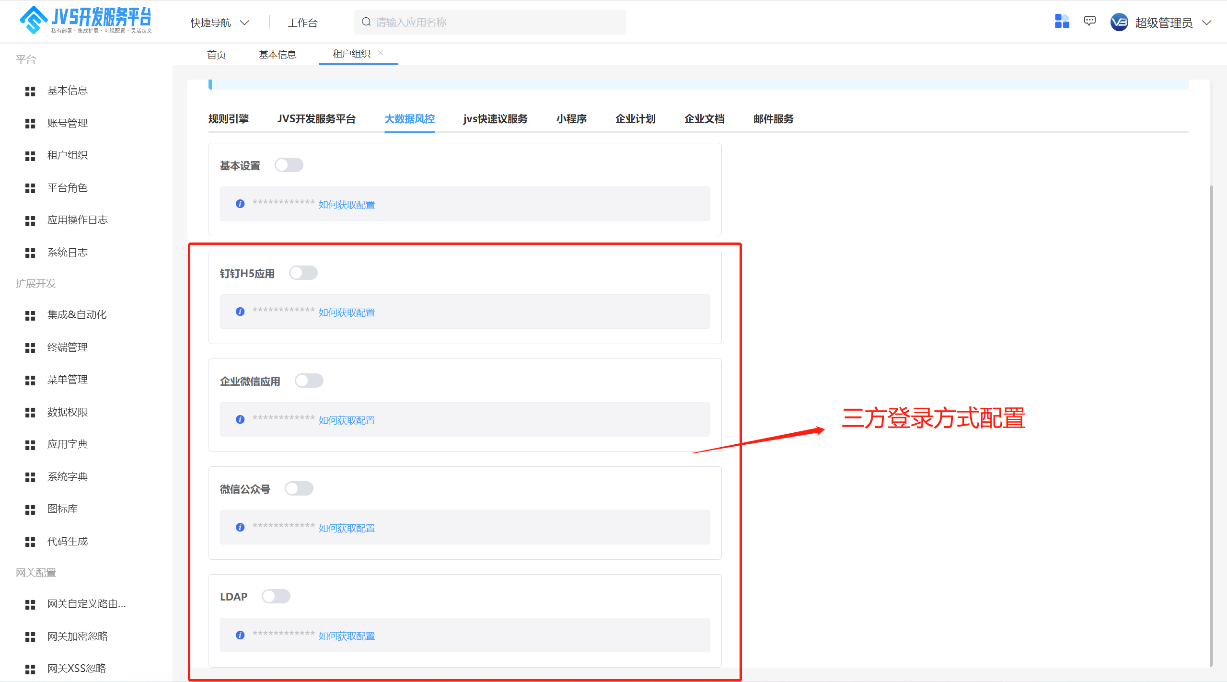Turn on the 企业微信应用 switch
Image resolution: width=1227 pixels, height=682 pixels.
pyautogui.click(x=309, y=381)
